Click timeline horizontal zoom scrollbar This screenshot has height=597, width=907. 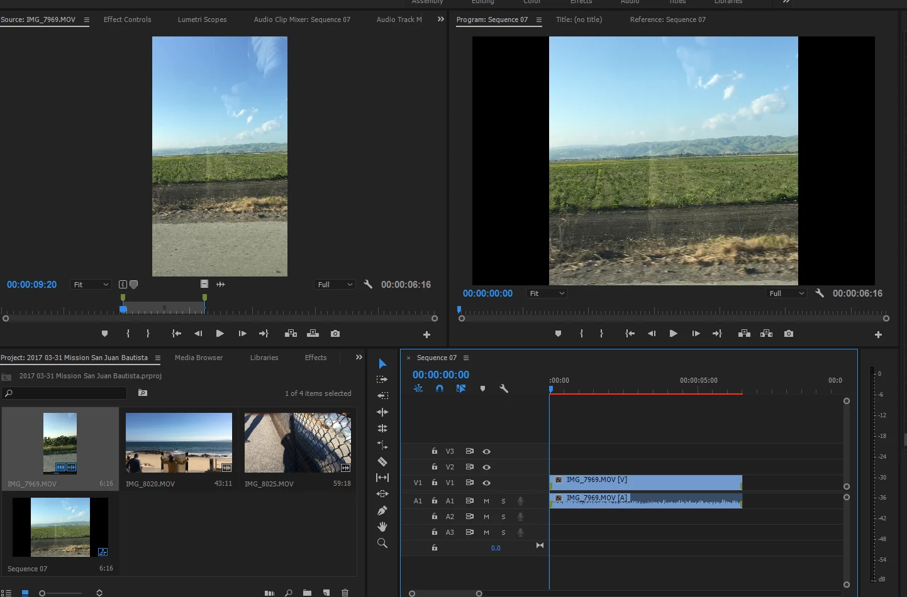[445, 593]
